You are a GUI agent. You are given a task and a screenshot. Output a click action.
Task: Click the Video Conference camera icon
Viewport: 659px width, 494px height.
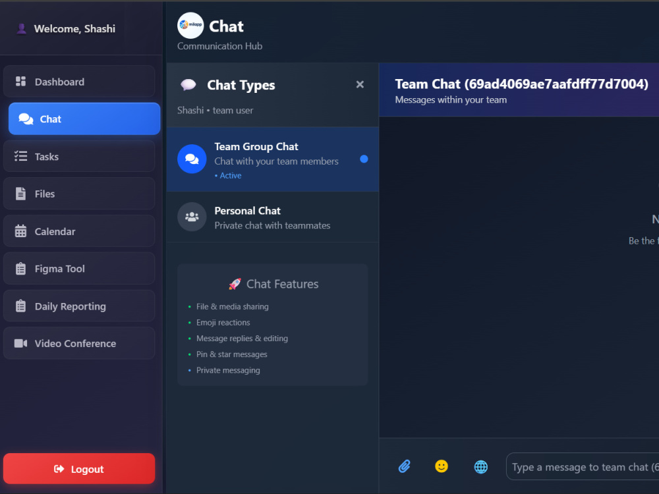20,343
